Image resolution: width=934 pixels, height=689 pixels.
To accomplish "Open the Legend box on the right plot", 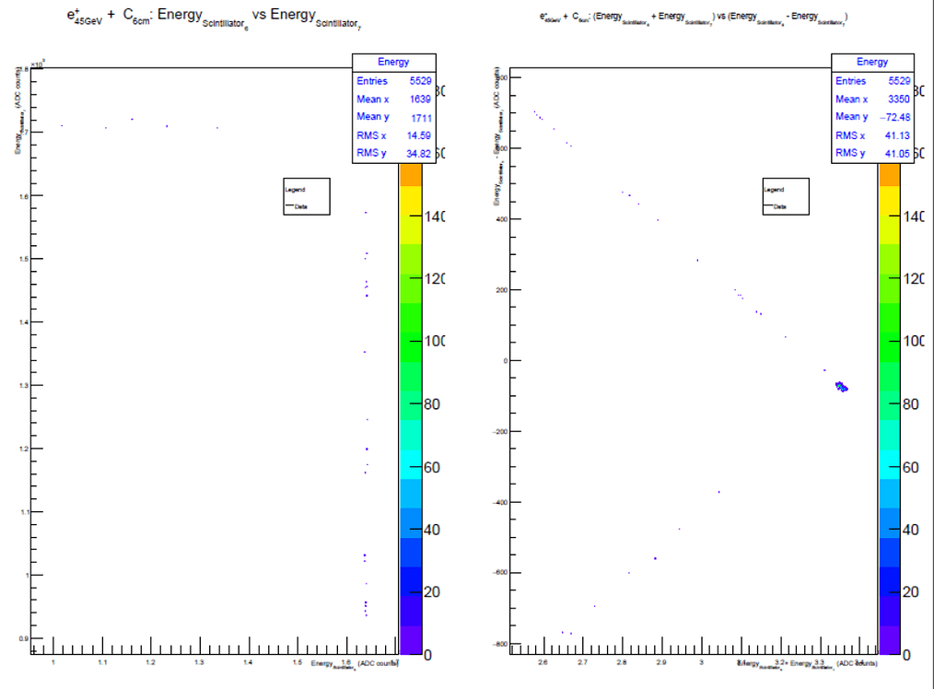I will click(785, 195).
